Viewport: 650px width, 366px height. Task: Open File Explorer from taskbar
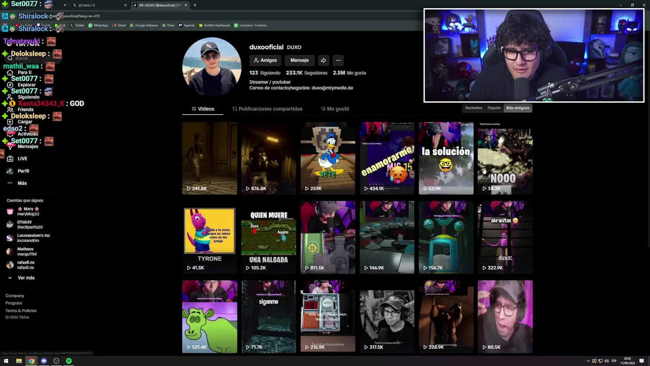[19, 361]
